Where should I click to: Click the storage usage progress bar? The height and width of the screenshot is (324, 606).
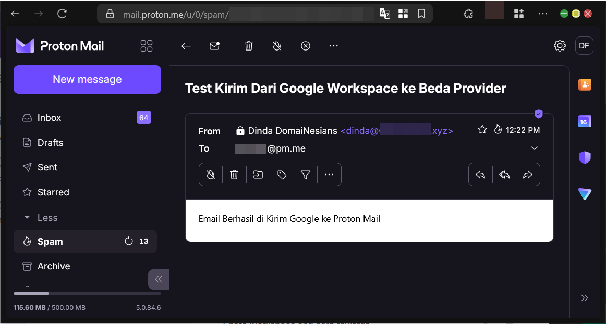pyautogui.click(x=87, y=294)
